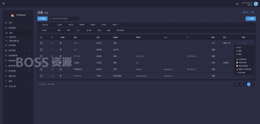Check the row checkbox for XXXX123
This screenshot has height=124, width=260.
pos(41,76)
